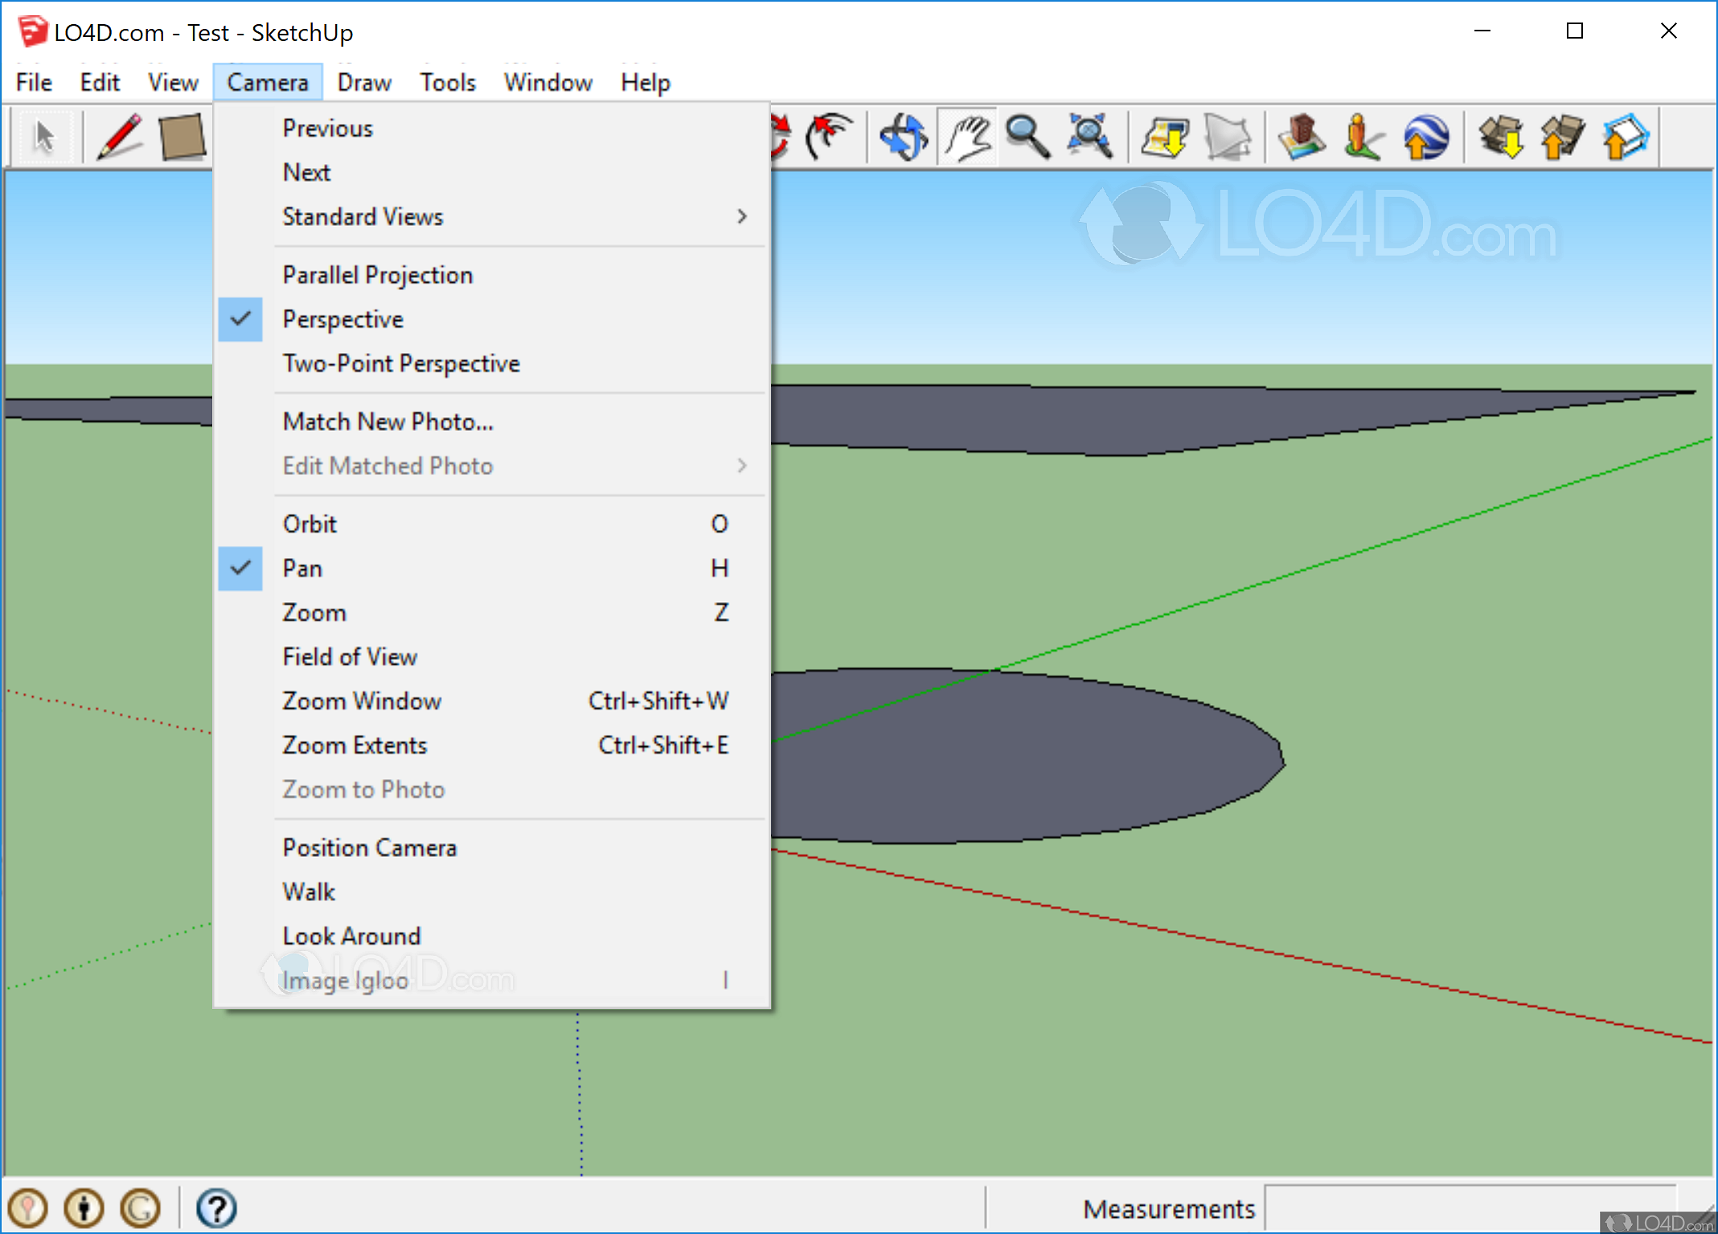This screenshot has width=1718, height=1234.
Task: Click the Pan hand tool icon
Action: [x=967, y=137]
